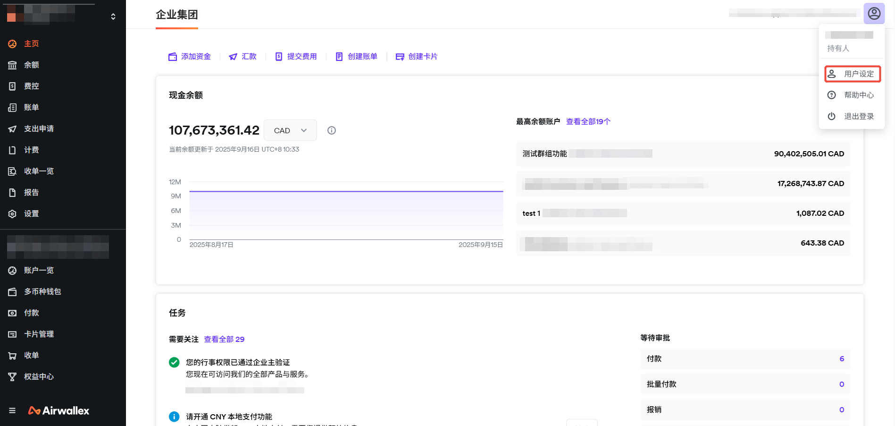Click 查看全部 29 tasks link
This screenshot has height=426, width=895.
click(x=224, y=339)
